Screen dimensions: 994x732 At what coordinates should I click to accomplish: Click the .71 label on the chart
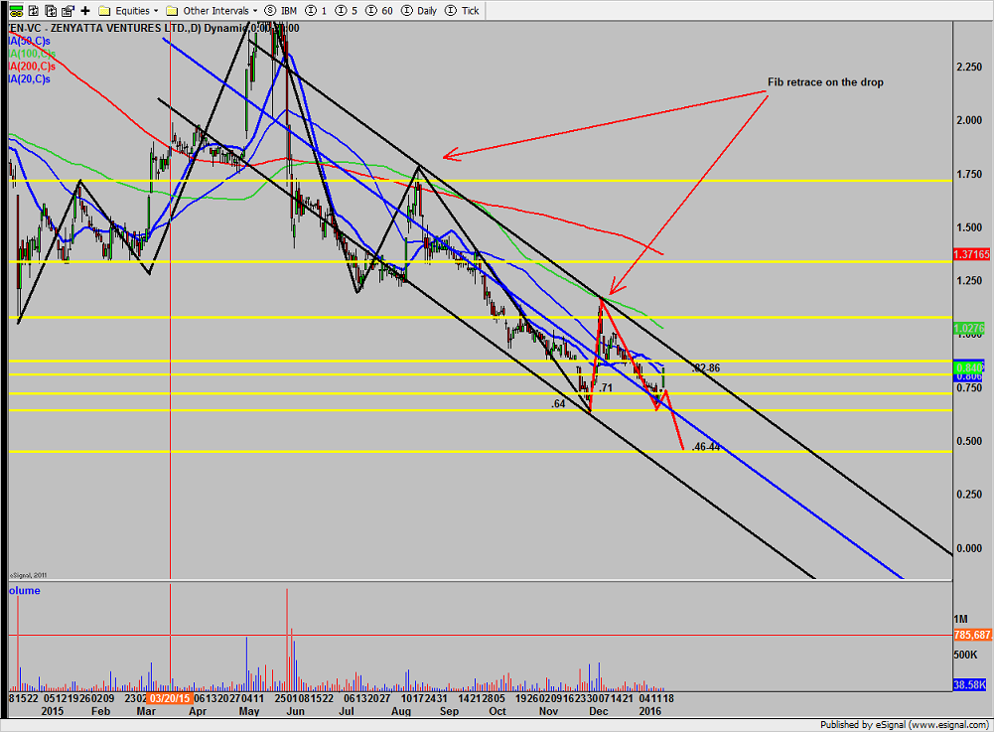tap(606, 387)
